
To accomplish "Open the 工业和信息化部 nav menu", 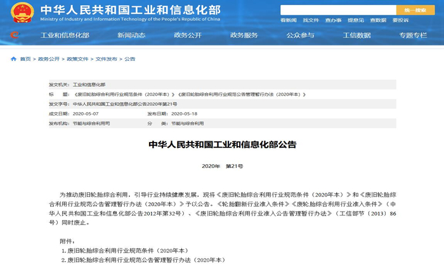I will coord(65,35).
